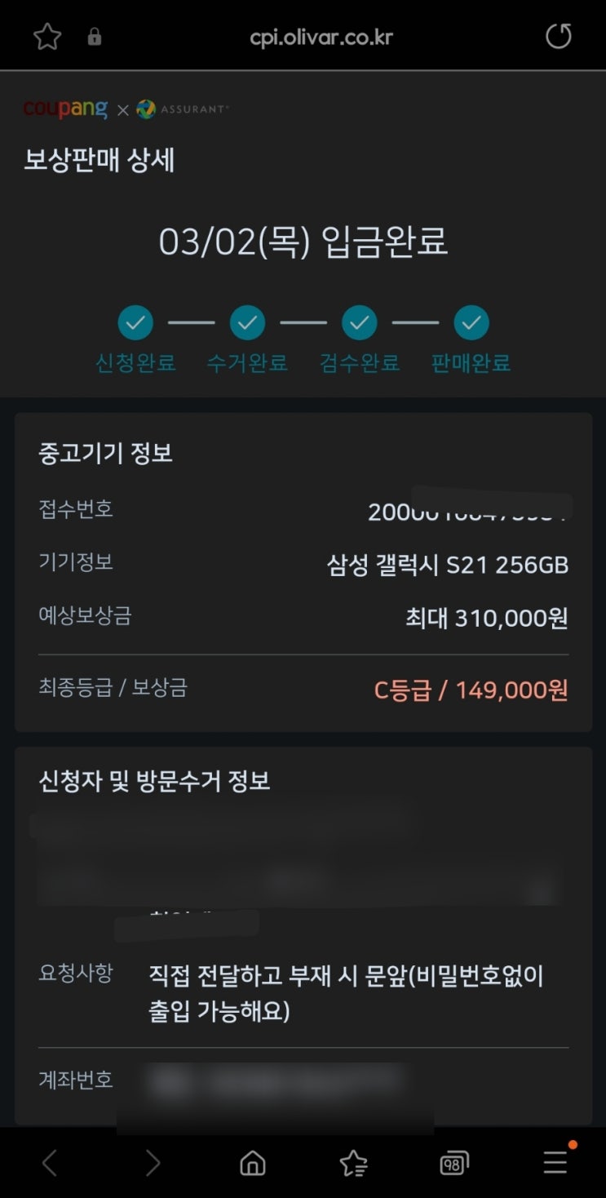Open the bookmarks list star icon
This screenshot has width=606, height=1198.
(353, 1163)
